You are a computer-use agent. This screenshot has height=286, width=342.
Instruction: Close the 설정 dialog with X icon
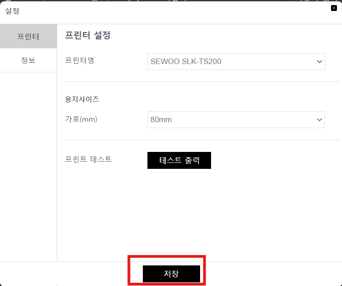(334, 8)
